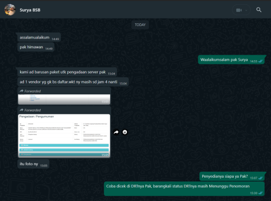Expand the call options dropdown arrow
The image size is (271, 201).
click(246, 10)
